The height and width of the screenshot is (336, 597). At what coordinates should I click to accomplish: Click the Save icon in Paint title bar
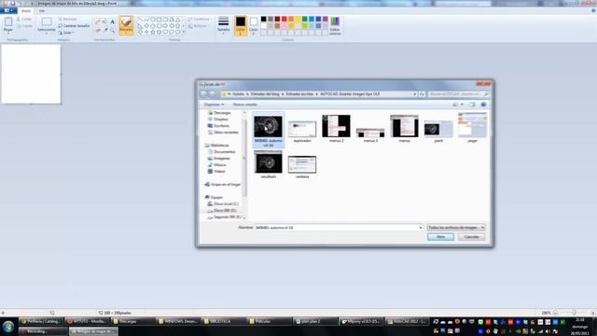(x=12, y=3)
